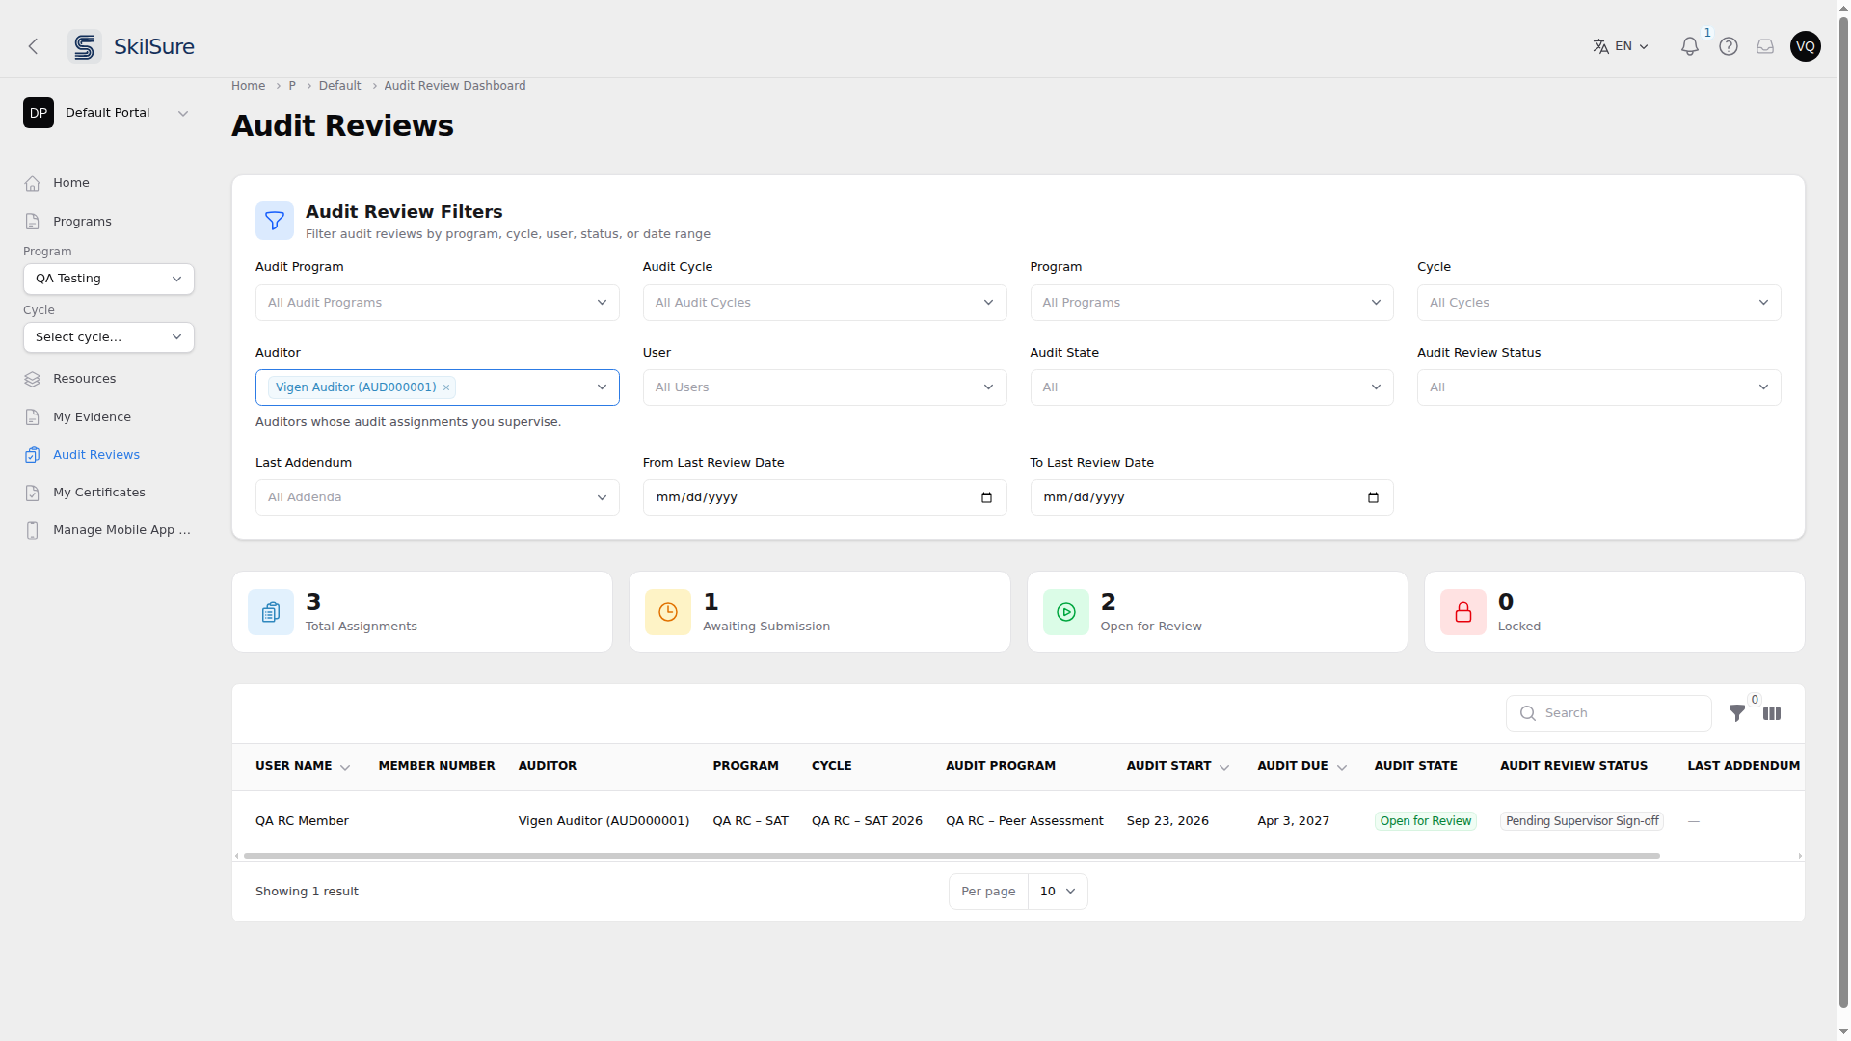
Task: Open the All Addenda dropdown
Action: [x=438, y=497]
